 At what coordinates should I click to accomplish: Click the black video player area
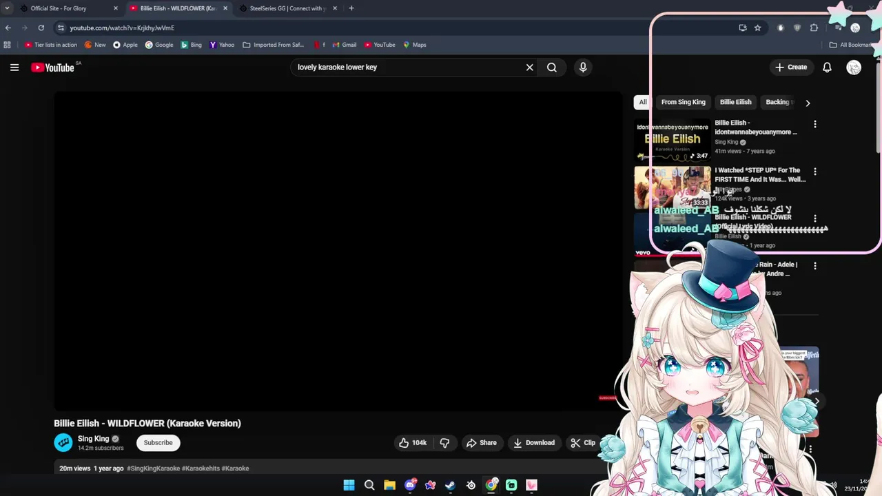[x=338, y=251]
